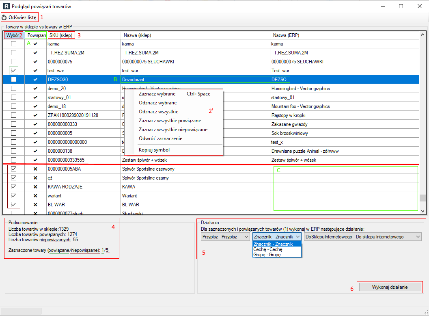Click the Zakazane gwiazdy cell
The height and width of the screenshot is (316, 429).
coord(345,124)
